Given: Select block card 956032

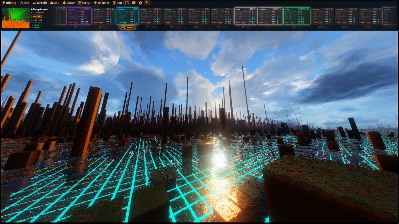Looking at the screenshot, I should (370, 16).
